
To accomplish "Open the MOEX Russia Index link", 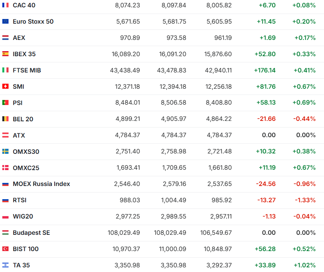I will tap(41, 184).
